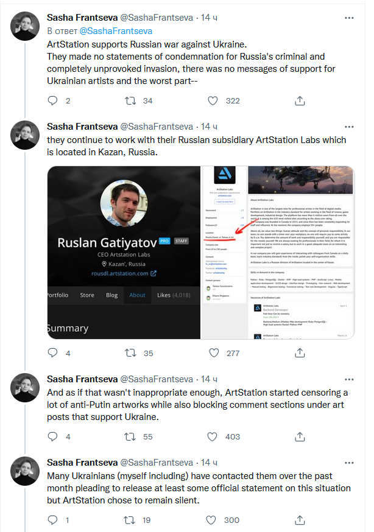Screen dimensions: 374x532
Task: Like the Kazan subsidiary tweet with 277 likes
Action: pyautogui.click(x=213, y=352)
